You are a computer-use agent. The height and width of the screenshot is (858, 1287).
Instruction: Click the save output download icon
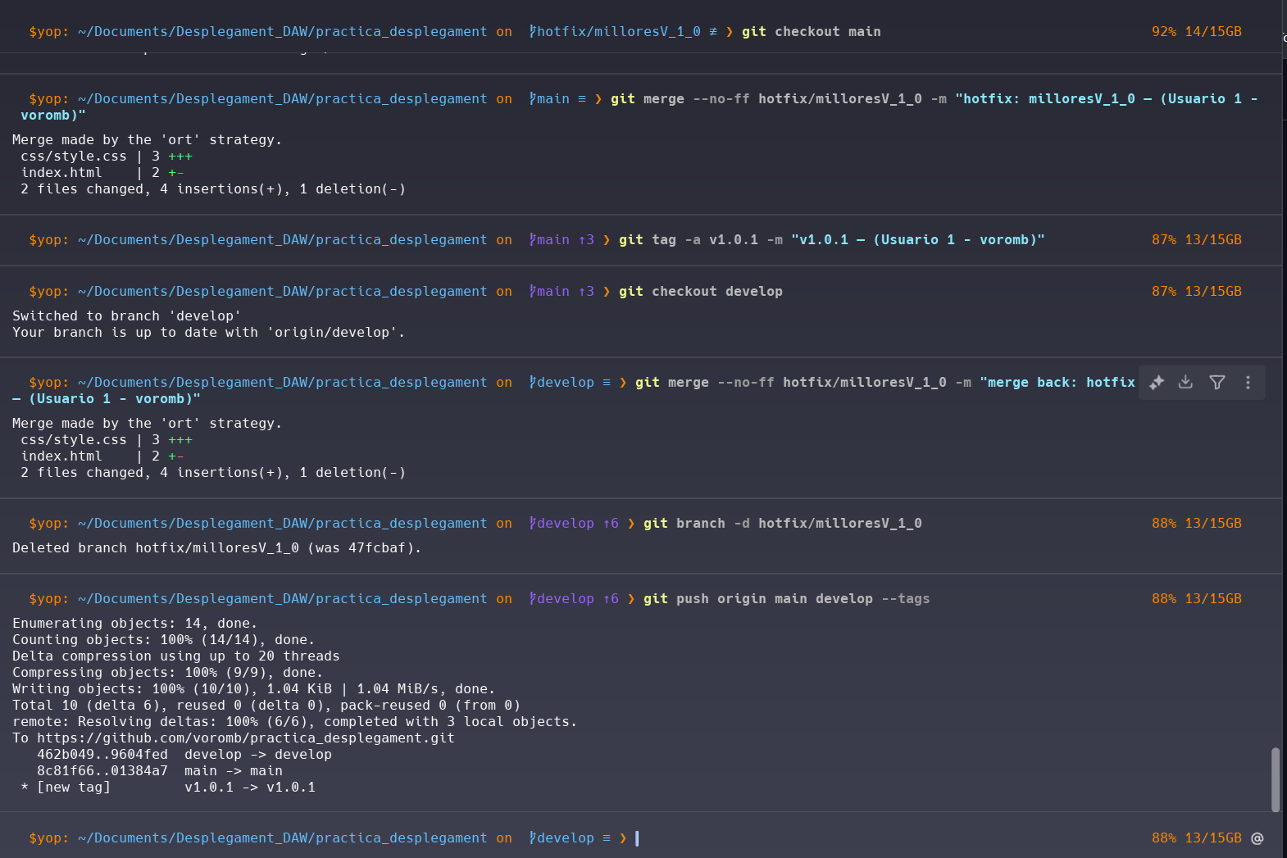(1185, 383)
